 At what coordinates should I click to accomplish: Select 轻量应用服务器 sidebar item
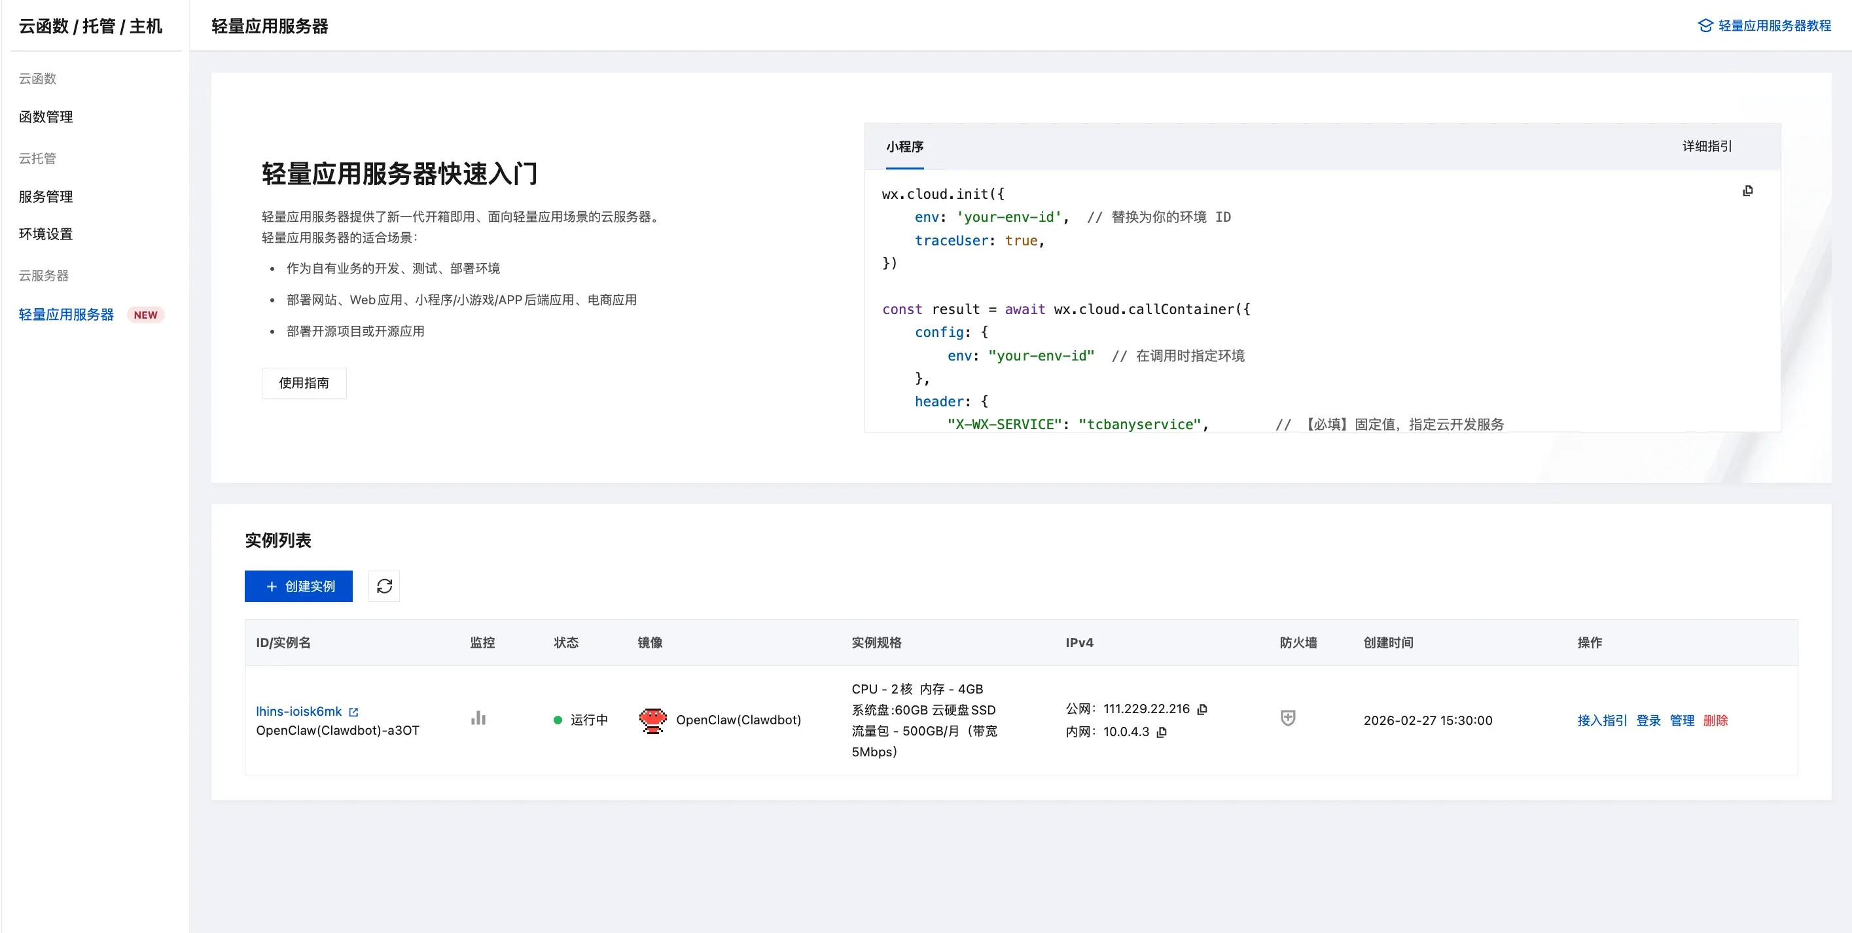66,315
